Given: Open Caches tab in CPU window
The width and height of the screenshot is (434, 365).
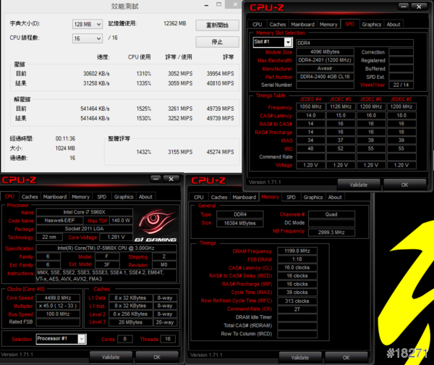Looking at the screenshot, I should [30, 197].
